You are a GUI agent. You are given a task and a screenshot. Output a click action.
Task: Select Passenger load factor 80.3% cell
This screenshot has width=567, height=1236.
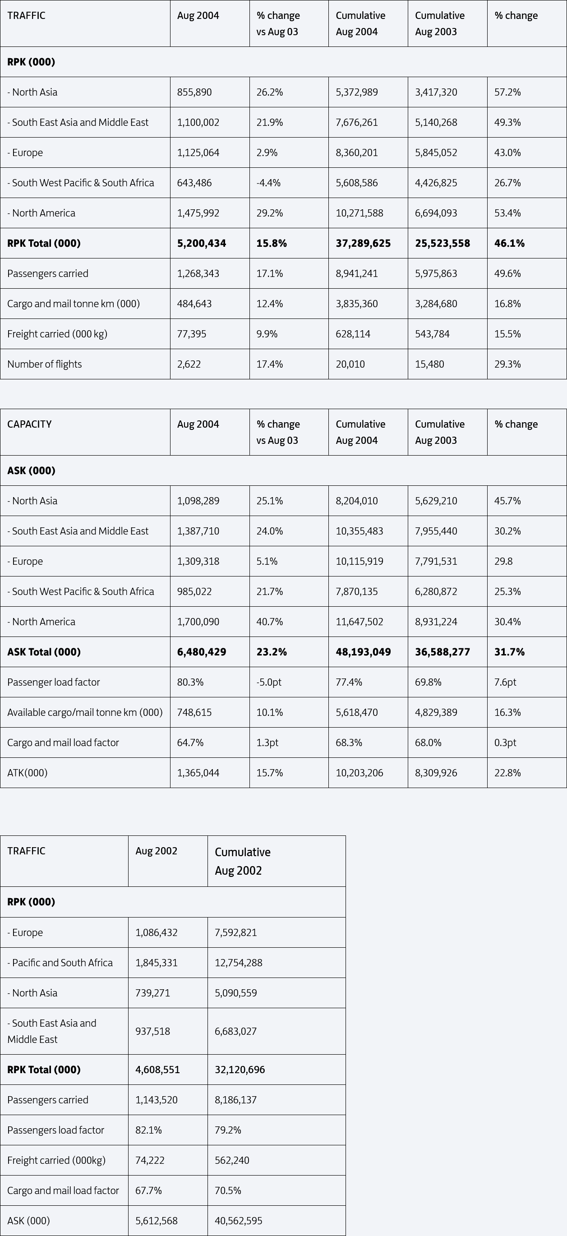[210, 683]
